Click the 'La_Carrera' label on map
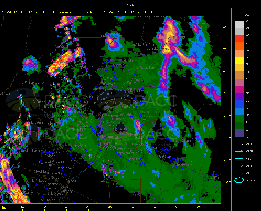The width and height of the screenshot is (261, 211). 36,151
